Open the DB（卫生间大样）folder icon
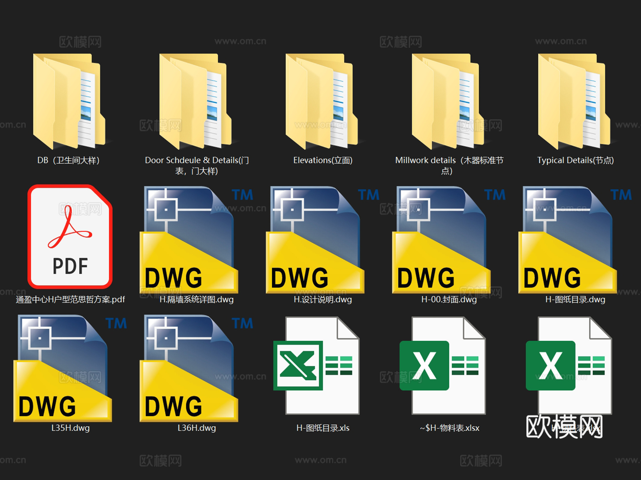 point(69,101)
